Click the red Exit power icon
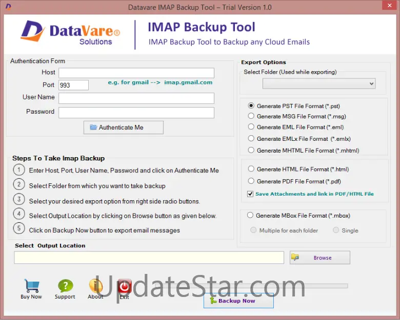The height and width of the screenshot is (320, 400). (x=125, y=286)
